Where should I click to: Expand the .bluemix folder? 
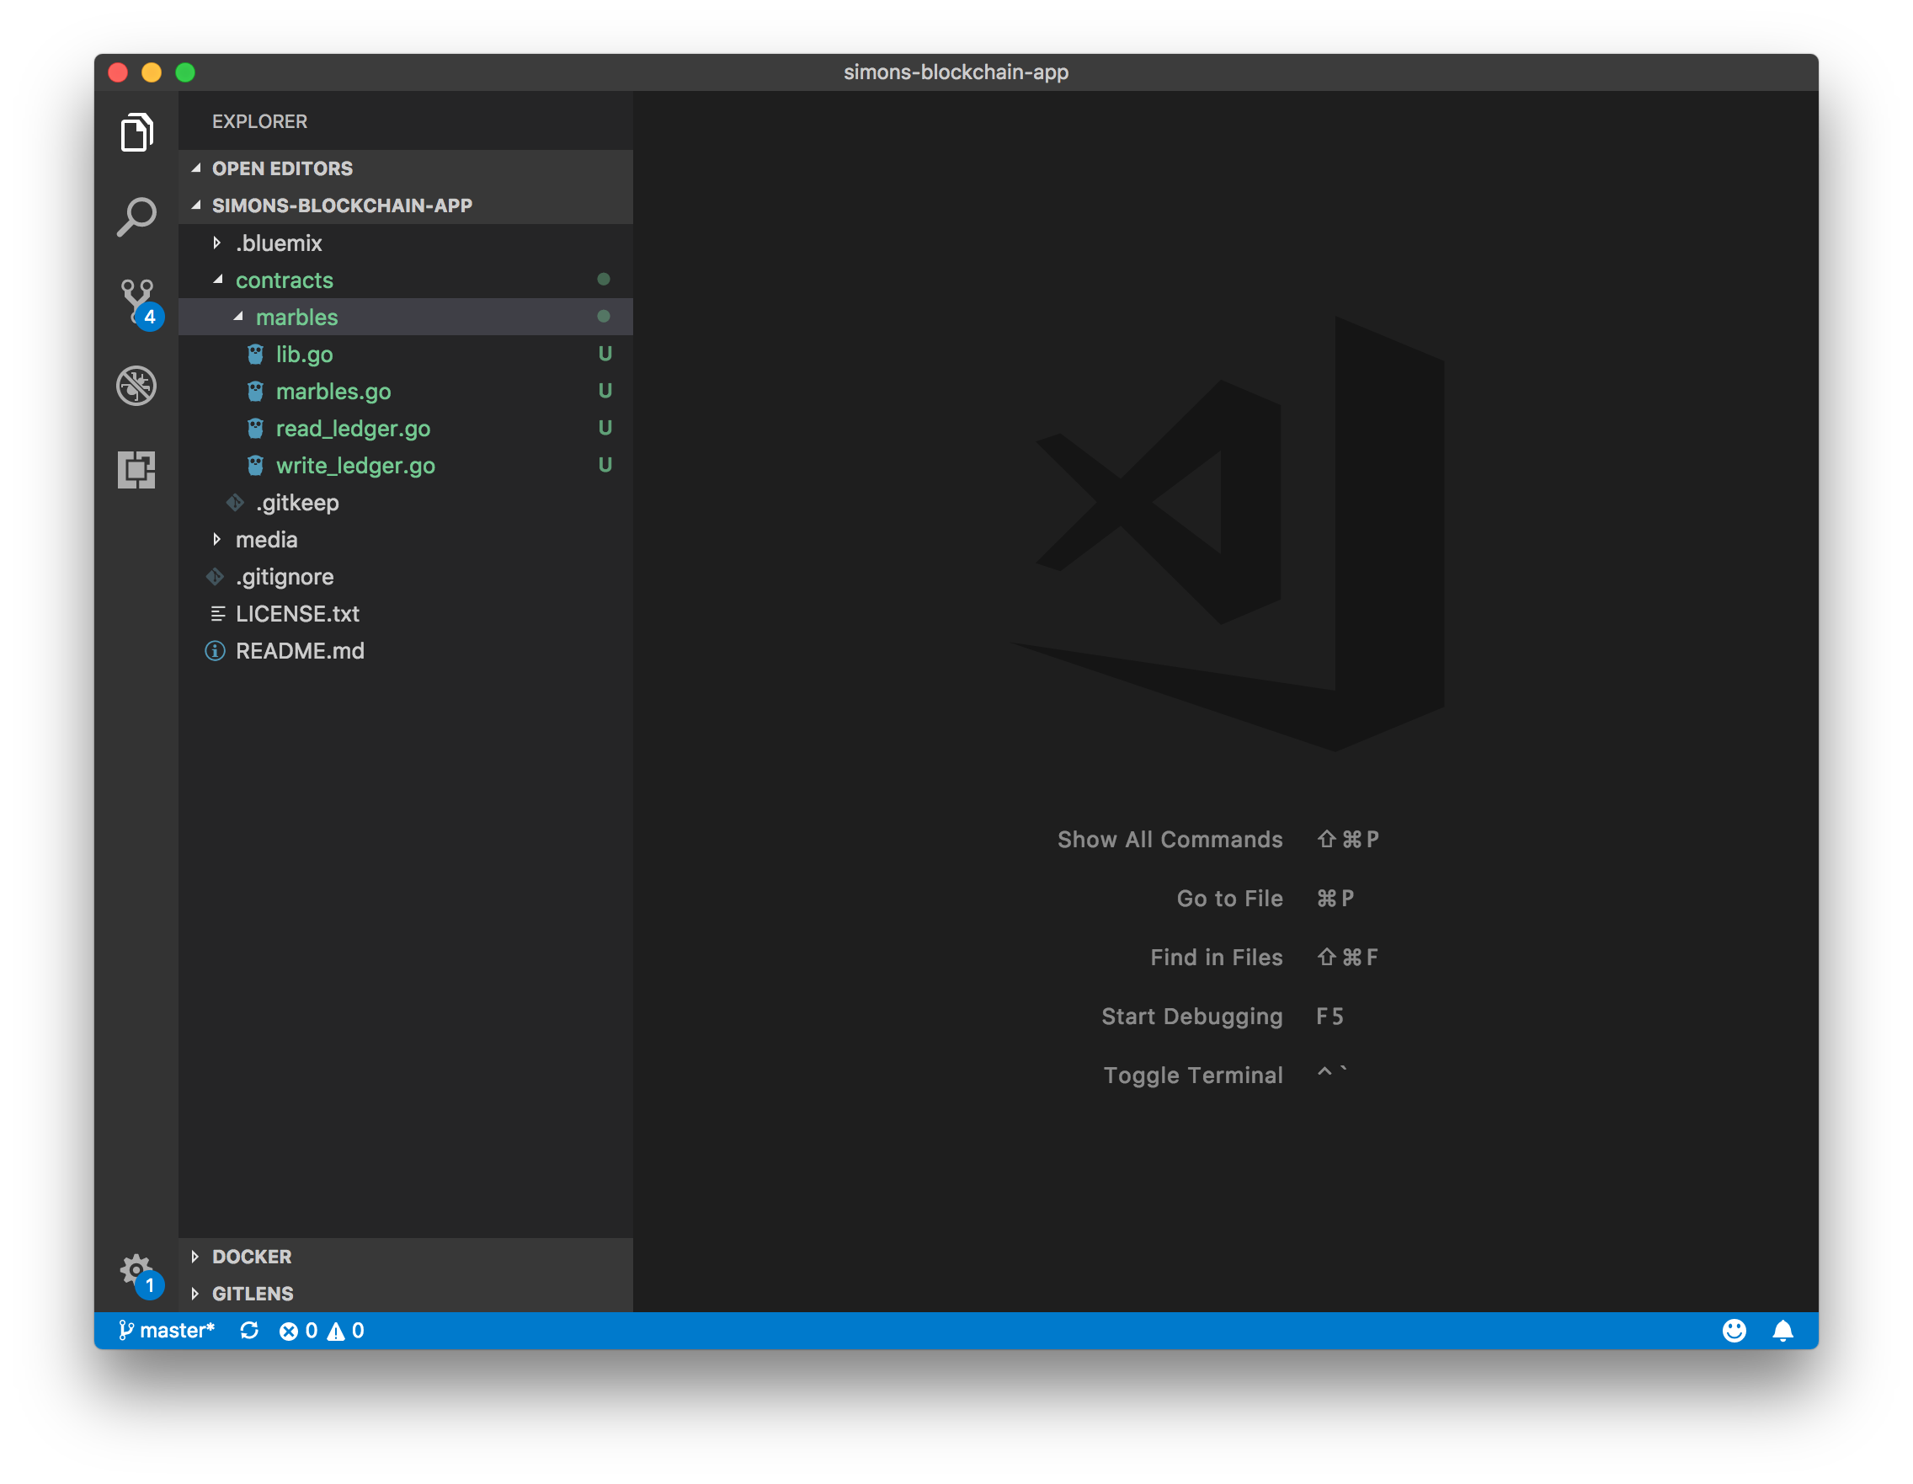pyautogui.click(x=279, y=243)
